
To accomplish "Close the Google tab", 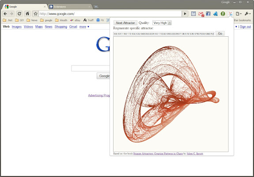I will coord(45,7).
